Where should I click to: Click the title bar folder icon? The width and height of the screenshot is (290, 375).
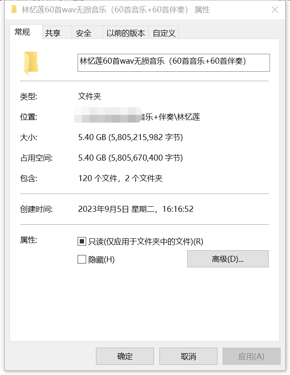[x=14, y=9]
